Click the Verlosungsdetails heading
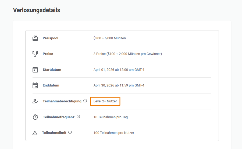The height and width of the screenshot is (149, 242). click(37, 10)
